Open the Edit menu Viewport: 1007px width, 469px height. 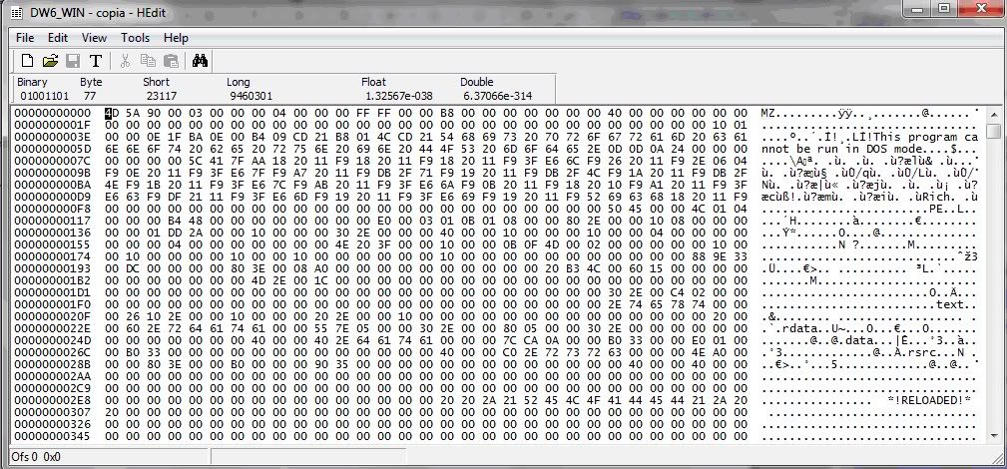(x=58, y=37)
